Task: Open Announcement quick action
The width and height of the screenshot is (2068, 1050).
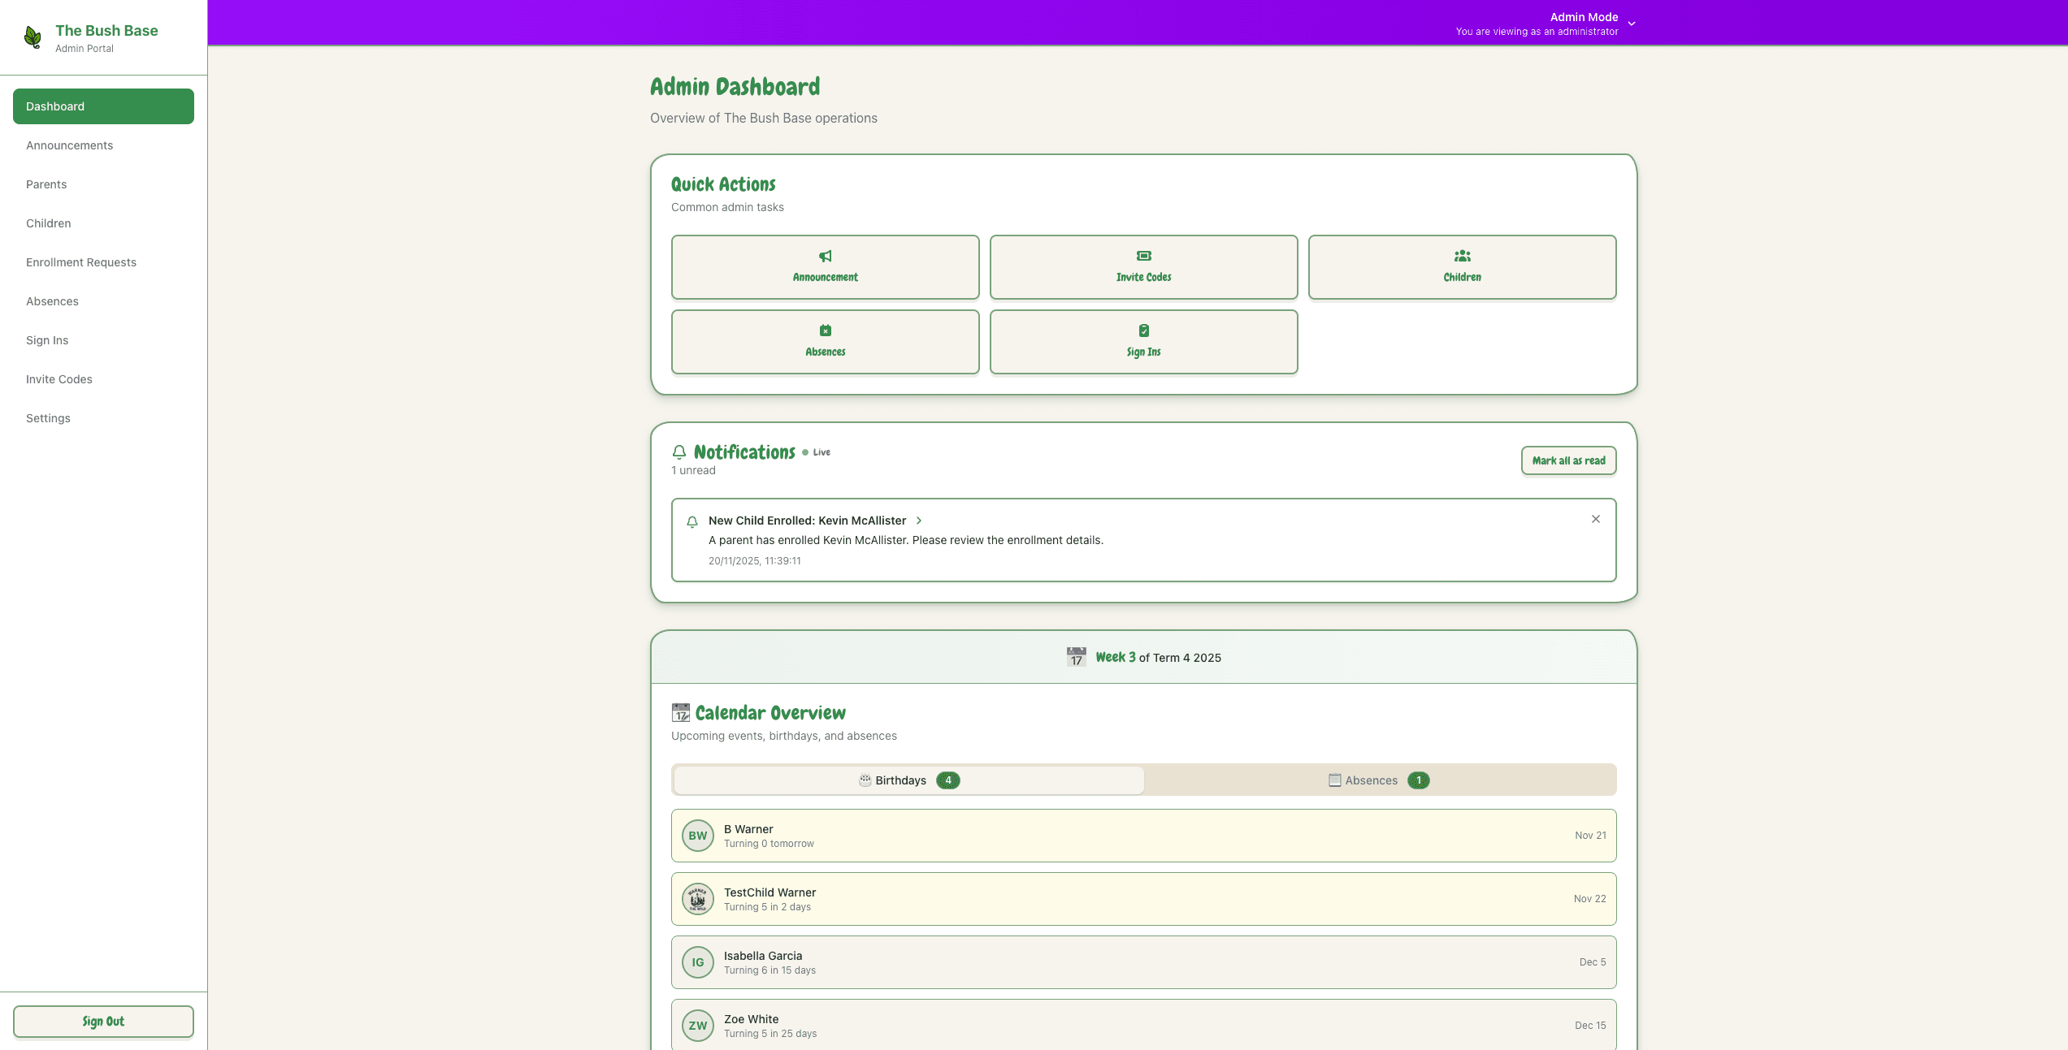Action: click(825, 267)
